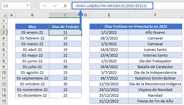
Task: Expand the Name Box dropdown arrow
Action: pos(28,5)
